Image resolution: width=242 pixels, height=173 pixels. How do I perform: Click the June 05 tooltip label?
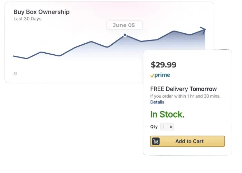pos(124,25)
